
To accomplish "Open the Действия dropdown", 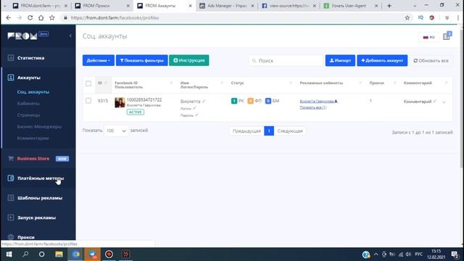I will click(x=99, y=60).
